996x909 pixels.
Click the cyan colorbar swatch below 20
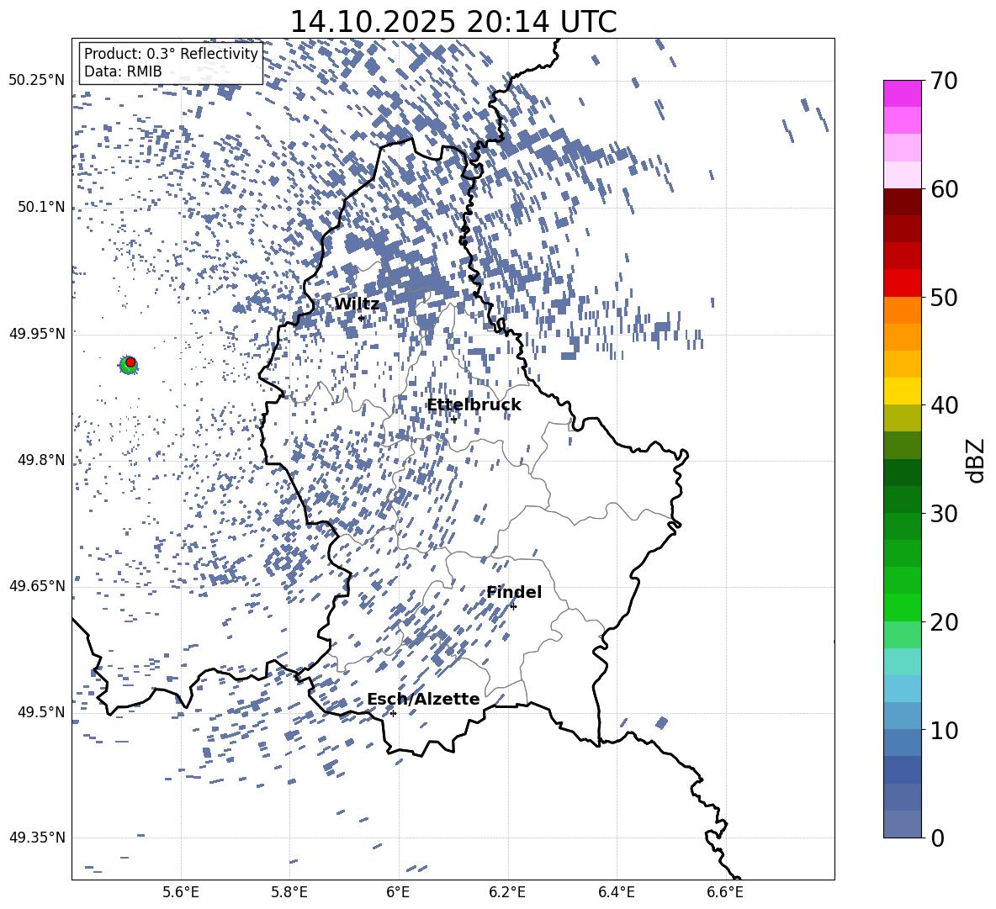(902, 662)
